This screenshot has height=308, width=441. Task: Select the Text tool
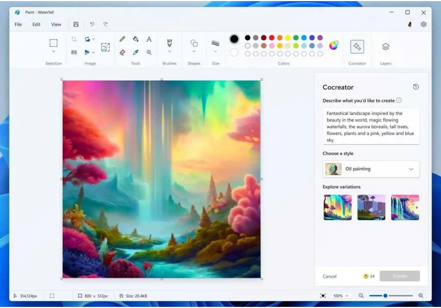(149, 39)
